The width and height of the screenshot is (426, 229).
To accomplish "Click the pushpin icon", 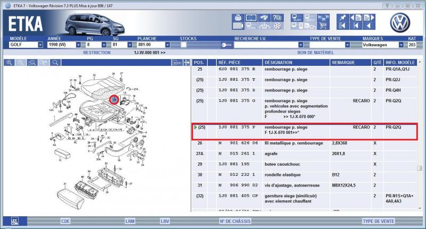I will tap(342, 18).
